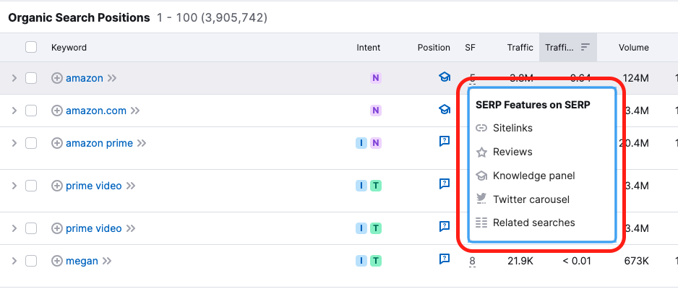Viewport: 678px width, 289px height.
Task: Add amazon keyword using its plus icon
Action: coord(57,78)
